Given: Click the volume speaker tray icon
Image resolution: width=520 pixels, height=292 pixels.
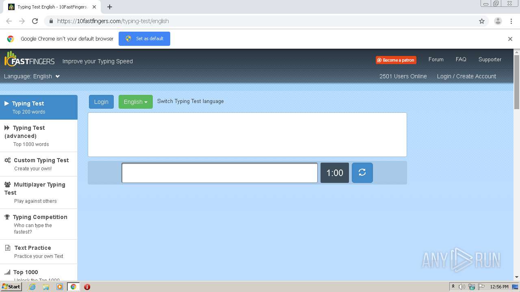Looking at the screenshot, I should [x=462, y=287].
